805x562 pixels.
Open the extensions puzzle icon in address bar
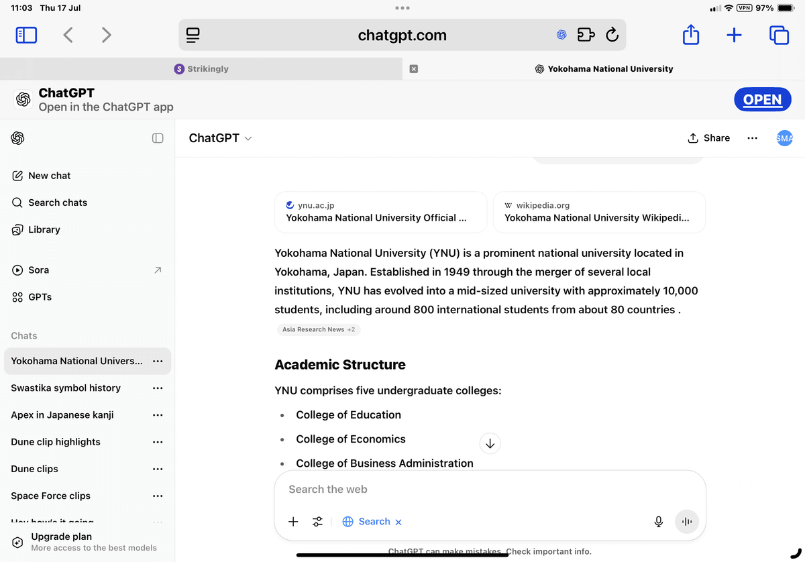[x=586, y=35]
